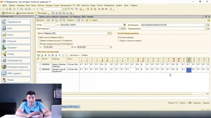This screenshot has height=118, width=211.
Task: Clear the toolbar search field with X
Action: (x=65, y=9)
